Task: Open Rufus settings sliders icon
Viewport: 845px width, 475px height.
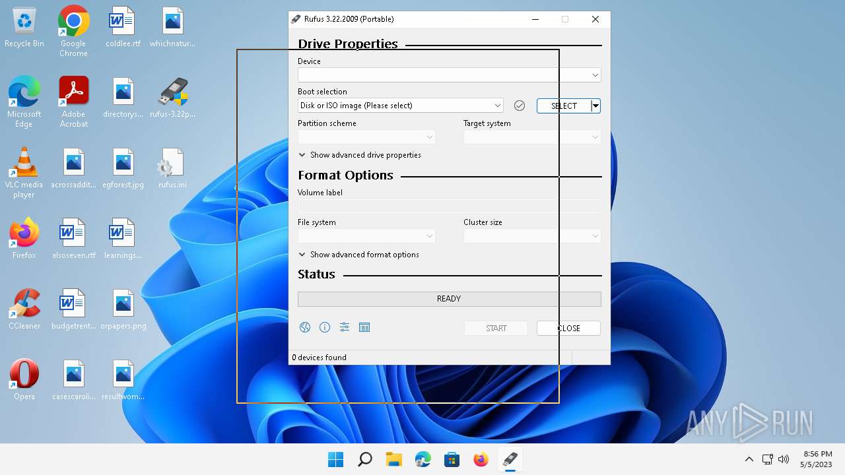Action: [345, 327]
